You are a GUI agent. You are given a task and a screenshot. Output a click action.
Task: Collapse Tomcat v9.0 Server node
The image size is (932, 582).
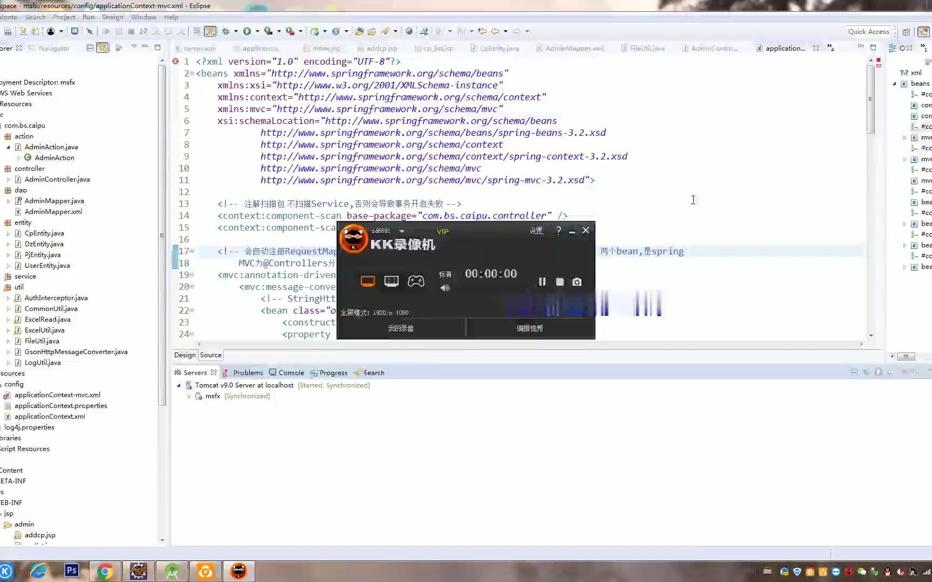[179, 385]
